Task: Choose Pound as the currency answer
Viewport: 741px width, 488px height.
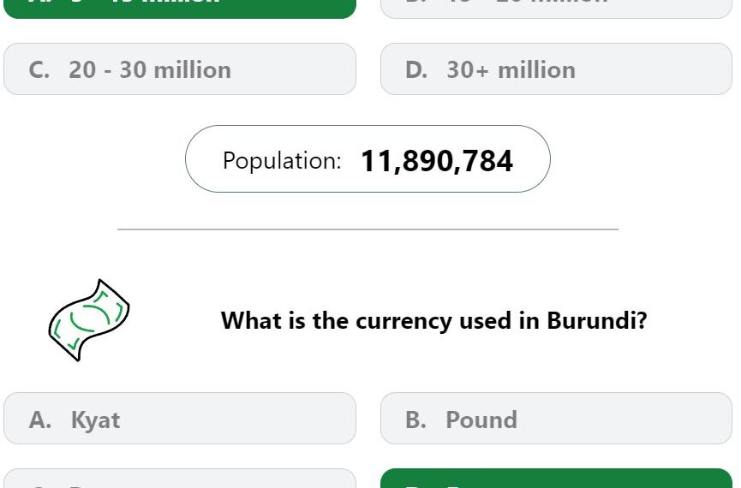Action: [x=556, y=418]
